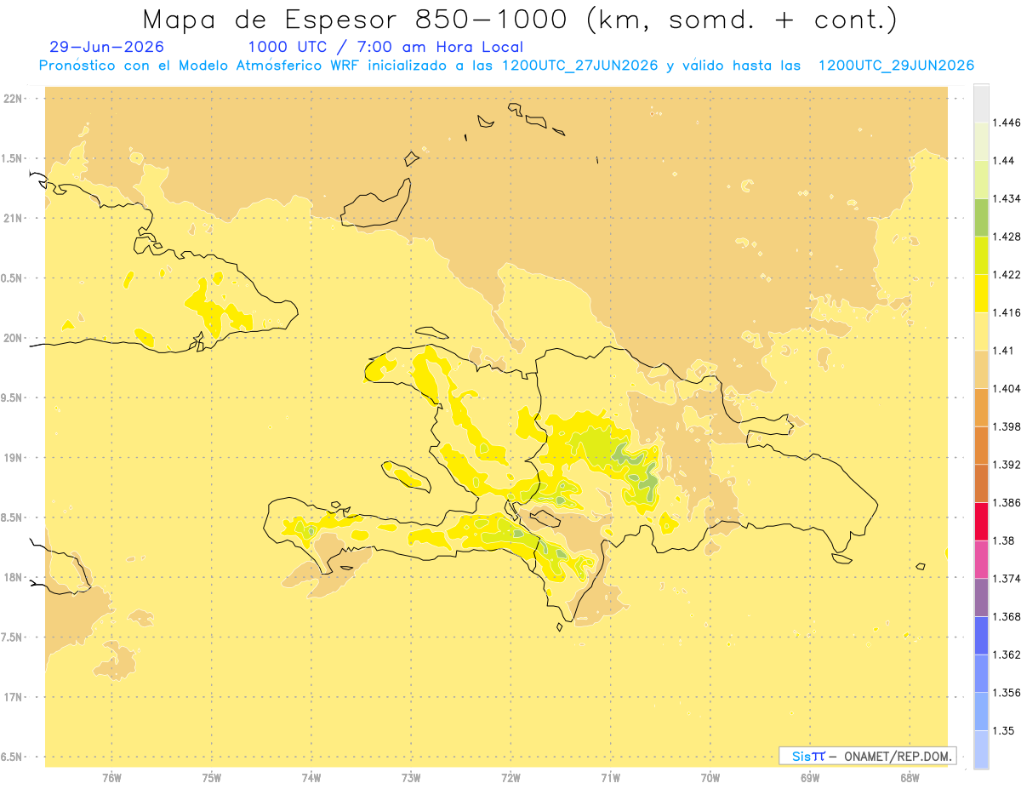Click the red colorbar segment between 1.38 and 1.386
Image resolution: width=1021 pixels, height=789 pixels.
(x=981, y=521)
